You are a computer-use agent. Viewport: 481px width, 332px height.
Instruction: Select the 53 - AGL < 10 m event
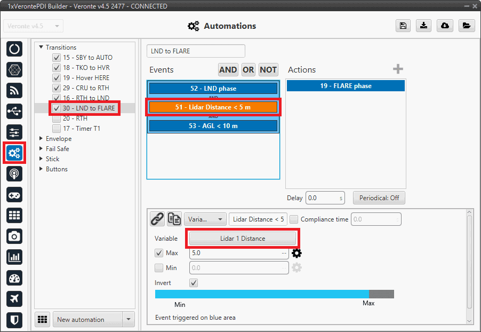tap(213, 125)
